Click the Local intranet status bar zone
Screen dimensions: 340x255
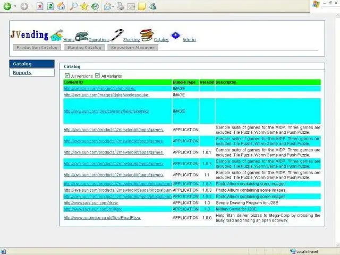point(304,251)
